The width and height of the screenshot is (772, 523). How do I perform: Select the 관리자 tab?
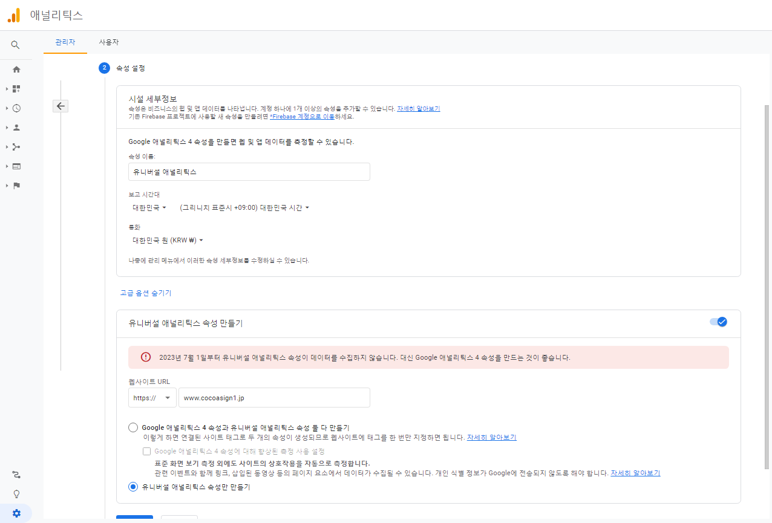65,42
